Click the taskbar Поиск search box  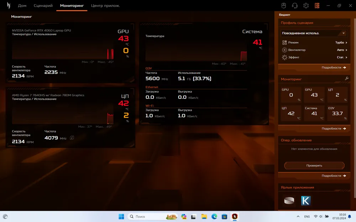tap(152, 217)
